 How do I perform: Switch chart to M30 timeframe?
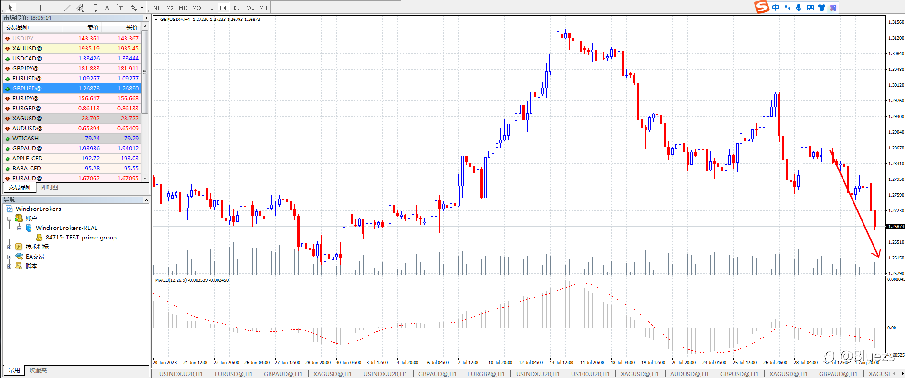click(x=197, y=8)
